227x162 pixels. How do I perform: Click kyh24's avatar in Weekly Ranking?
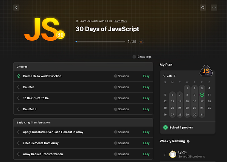pos(173,154)
